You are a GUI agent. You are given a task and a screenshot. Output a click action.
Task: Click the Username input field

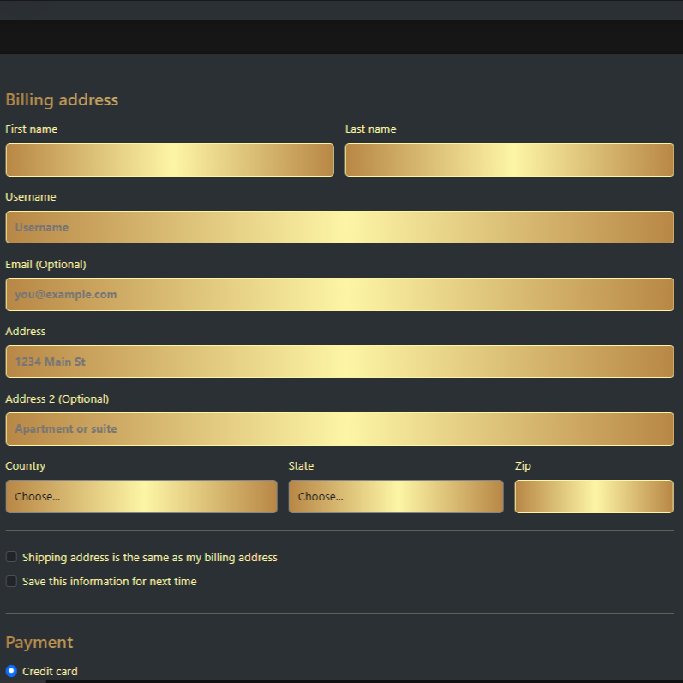pyautogui.click(x=339, y=227)
